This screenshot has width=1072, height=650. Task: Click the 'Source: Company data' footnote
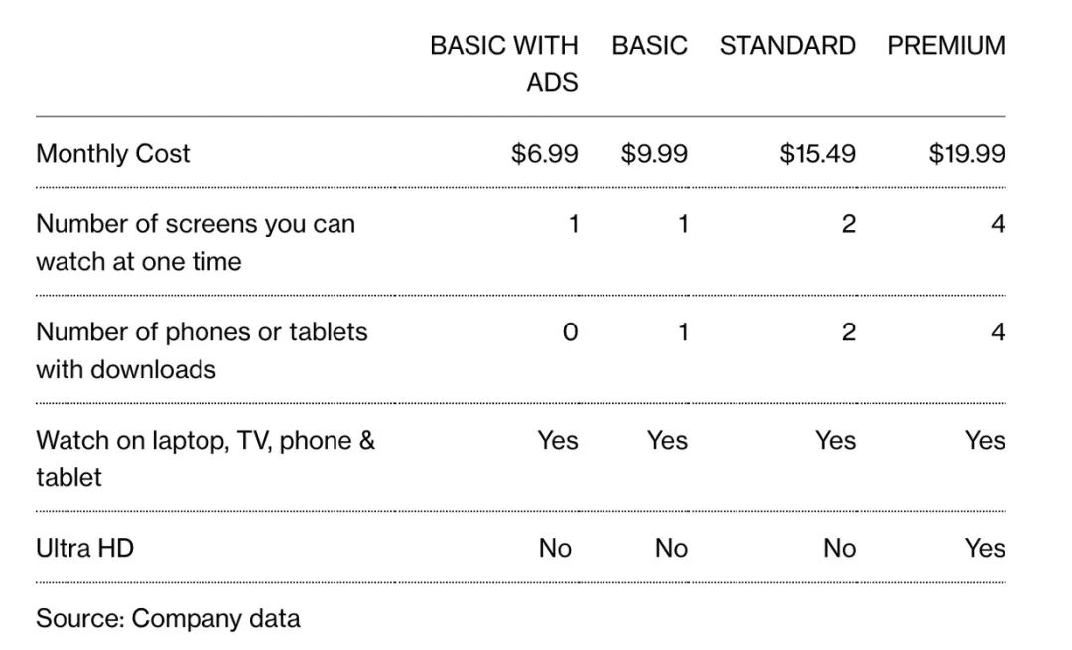pos(168,618)
